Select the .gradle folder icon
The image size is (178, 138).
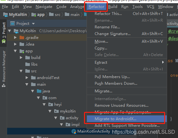(22, 38)
